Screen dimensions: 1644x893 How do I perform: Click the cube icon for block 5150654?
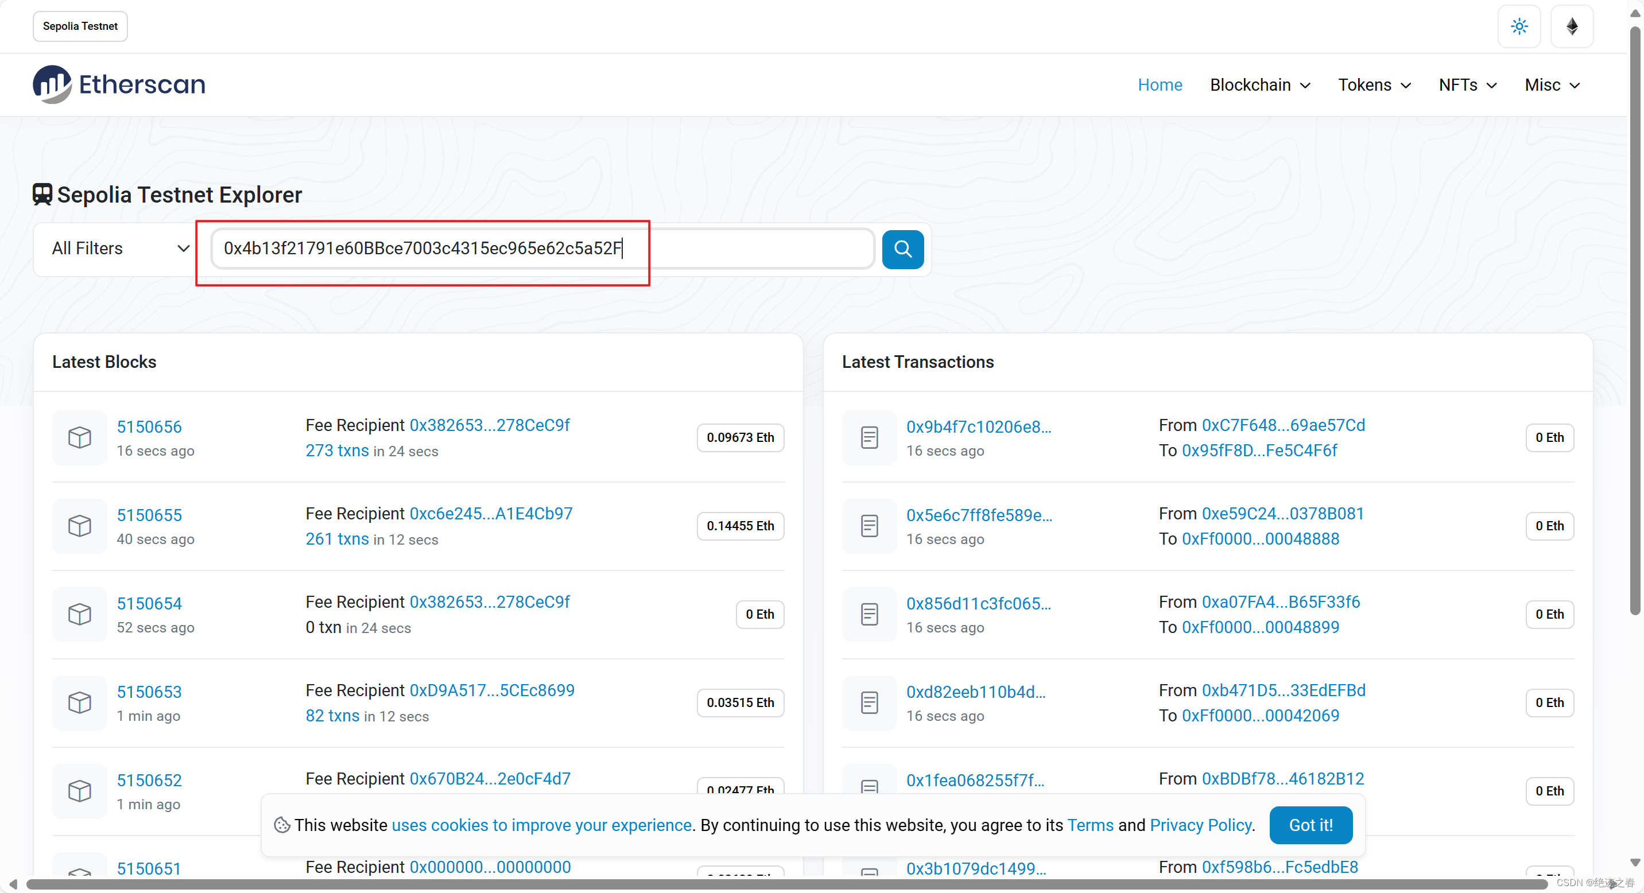click(80, 614)
